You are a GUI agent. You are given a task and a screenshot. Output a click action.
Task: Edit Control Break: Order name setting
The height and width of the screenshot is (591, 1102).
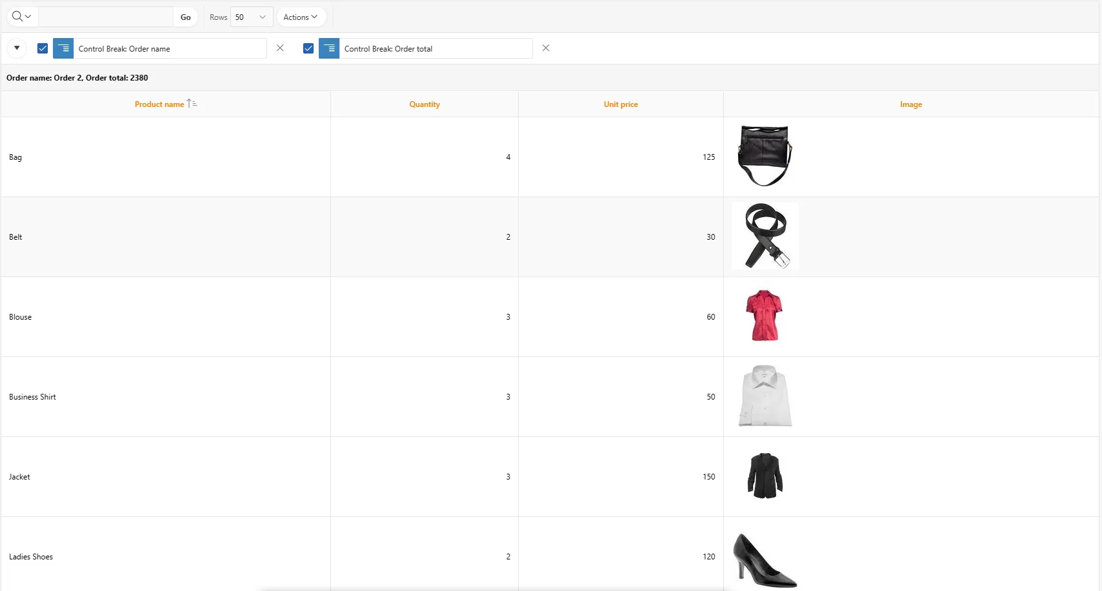(x=170, y=48)
